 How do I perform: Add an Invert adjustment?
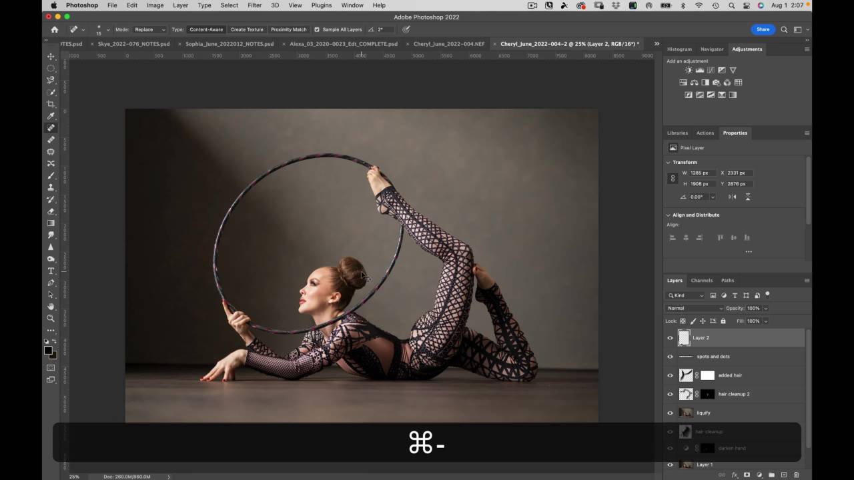[x=689, y=95]
